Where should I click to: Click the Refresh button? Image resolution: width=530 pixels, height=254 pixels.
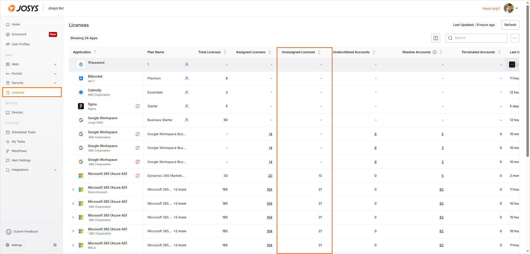tap(510, 25)
